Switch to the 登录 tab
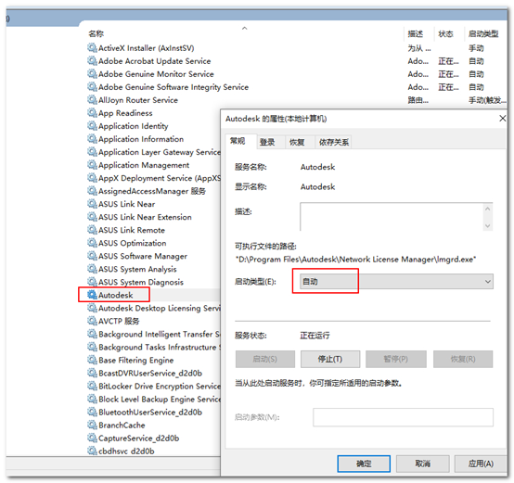514x483 pixels. coord(267,142)
